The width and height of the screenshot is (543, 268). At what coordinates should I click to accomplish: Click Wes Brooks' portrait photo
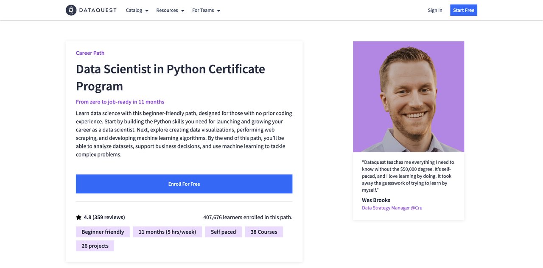[x=409, y=97]
